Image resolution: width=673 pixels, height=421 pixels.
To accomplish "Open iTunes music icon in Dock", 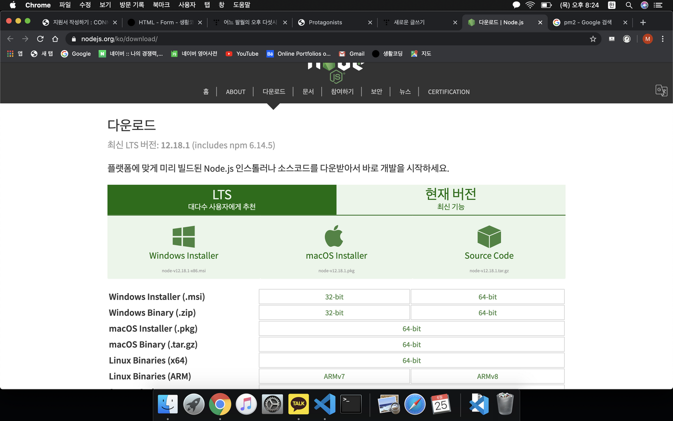I will (x=246, y=404).
